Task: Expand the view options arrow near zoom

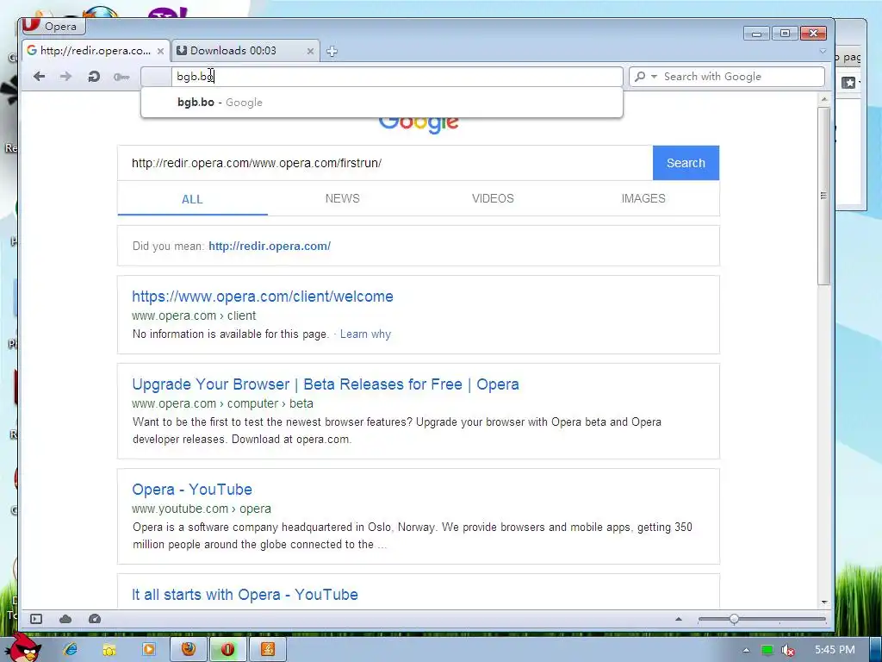Action: point(679,619)
